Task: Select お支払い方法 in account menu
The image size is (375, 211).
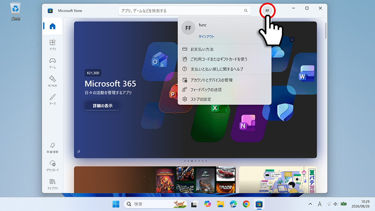Action: [224, 49]
